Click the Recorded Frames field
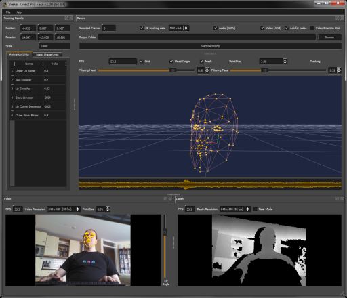 click(109, 28)
